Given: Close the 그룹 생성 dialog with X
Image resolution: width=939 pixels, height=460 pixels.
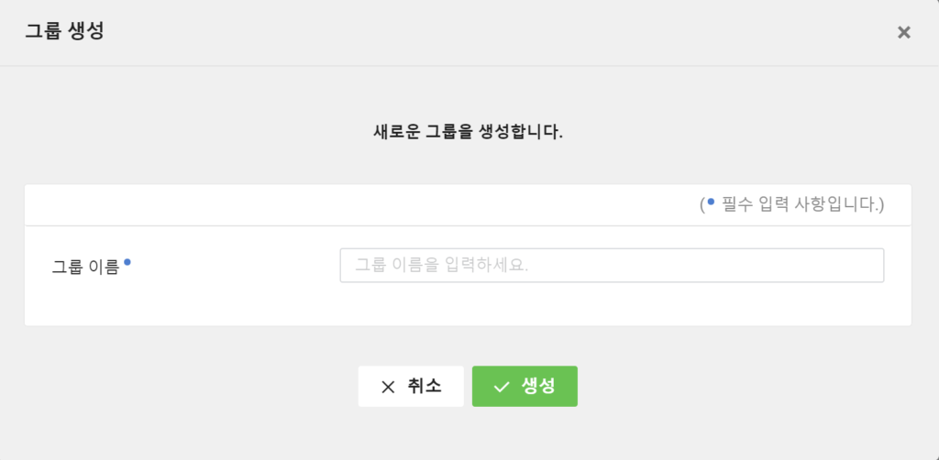Looking at the screenshot, I should (x=903, y=32).
